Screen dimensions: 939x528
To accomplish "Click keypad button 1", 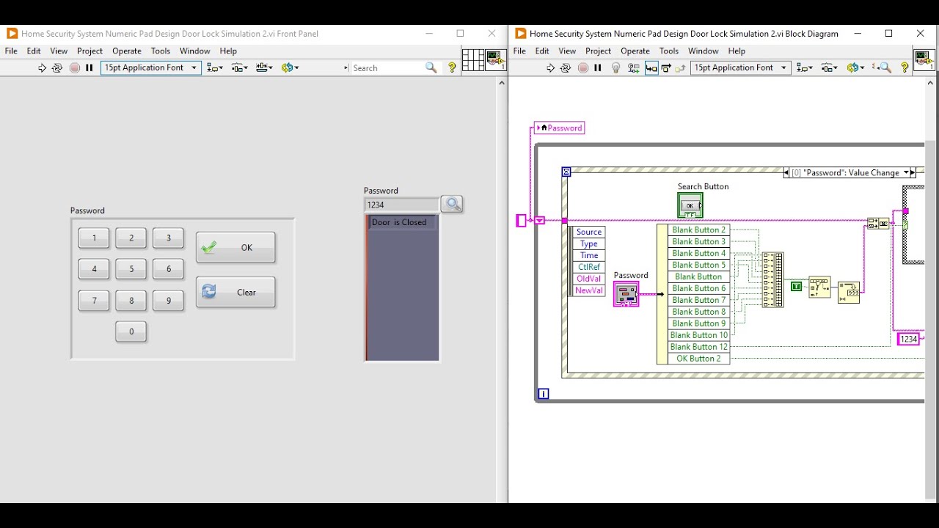I will tap(94, 238).
